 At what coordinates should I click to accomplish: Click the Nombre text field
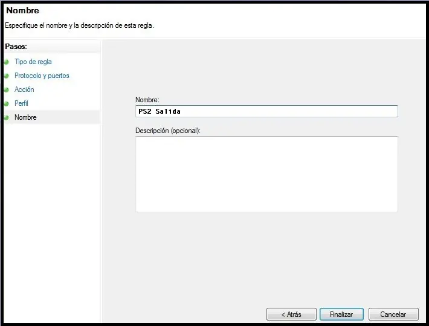(266, 111)
